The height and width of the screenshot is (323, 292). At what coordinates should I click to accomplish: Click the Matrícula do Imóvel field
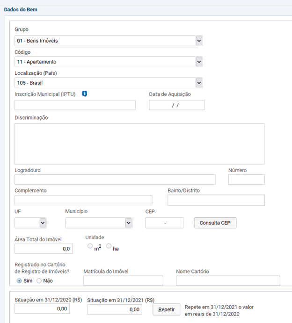[123, 281]
